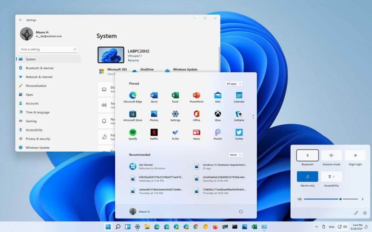Open Search from the taskbar
Viewport: 372px width, 232px height.
118,227
